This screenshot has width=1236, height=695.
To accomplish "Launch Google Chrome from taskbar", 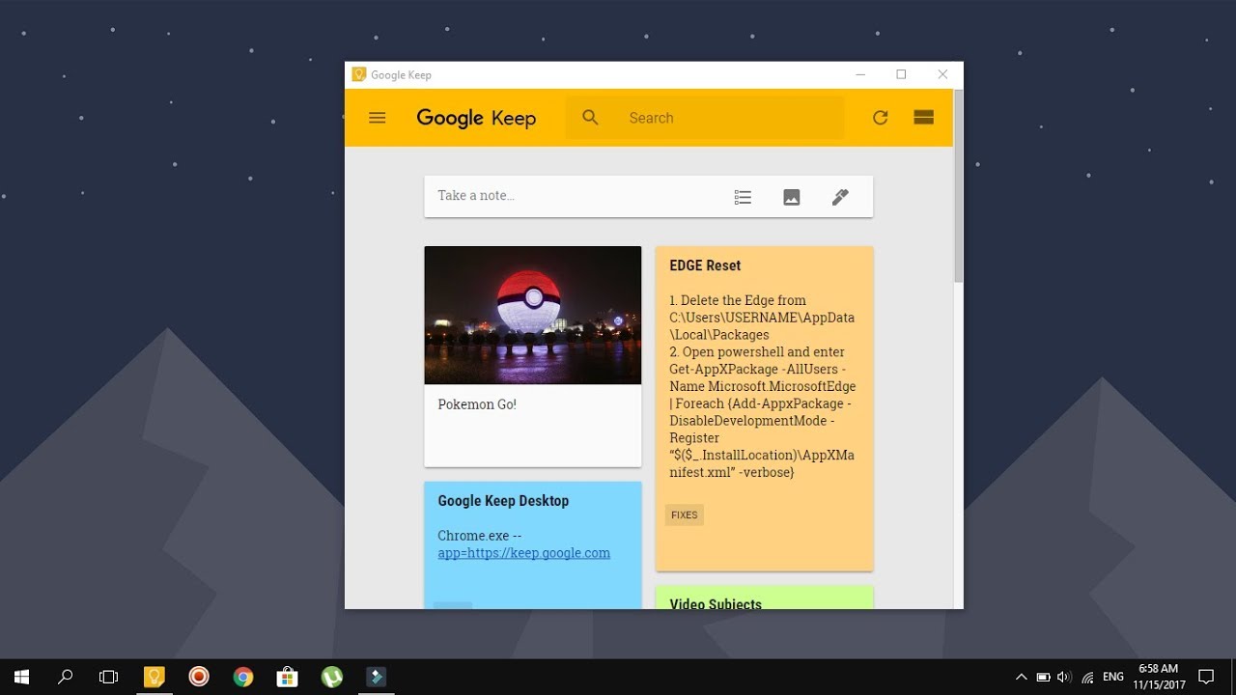I will click(243, 677).
